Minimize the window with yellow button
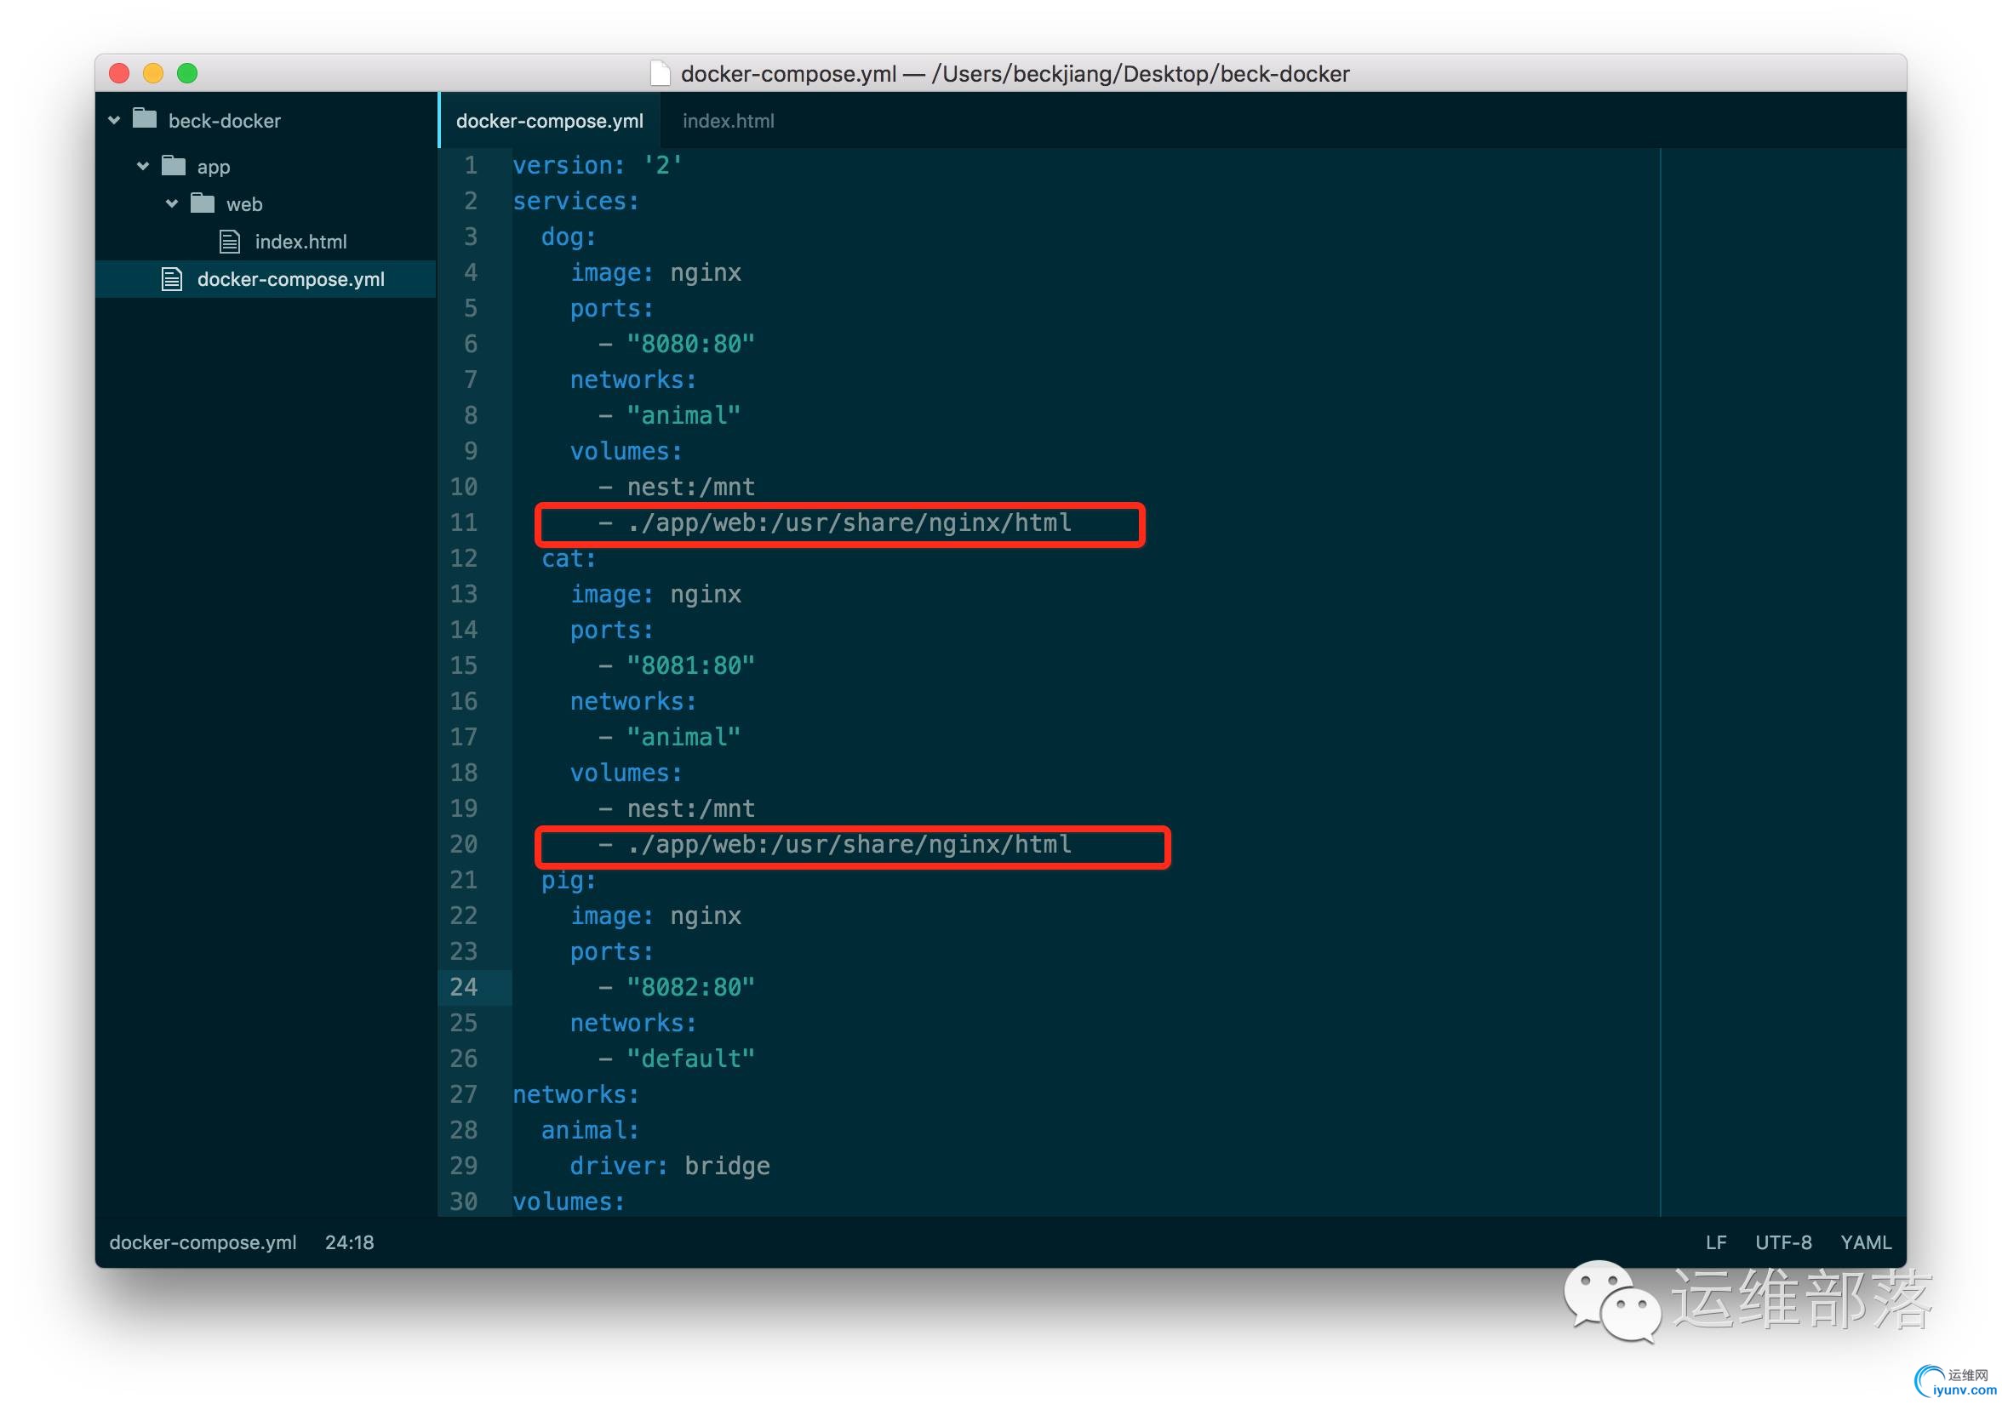 coord(153,73)
